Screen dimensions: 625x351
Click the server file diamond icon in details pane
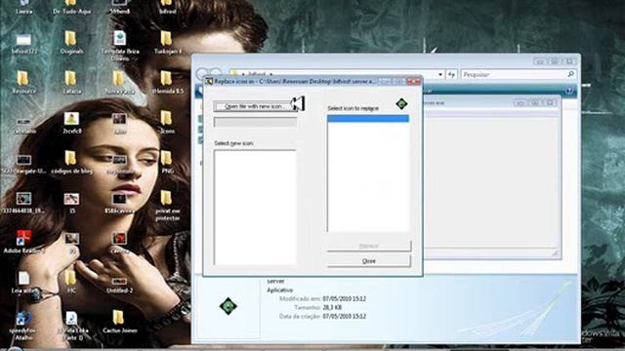click(228, 306)
